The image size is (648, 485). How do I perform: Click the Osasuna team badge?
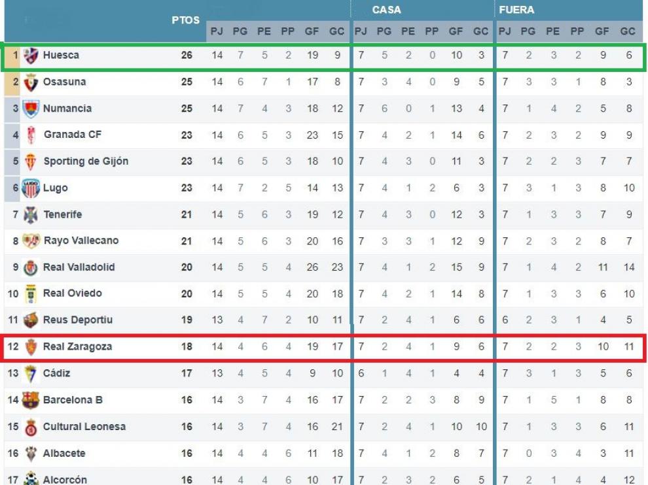click(x=31, y=82)
